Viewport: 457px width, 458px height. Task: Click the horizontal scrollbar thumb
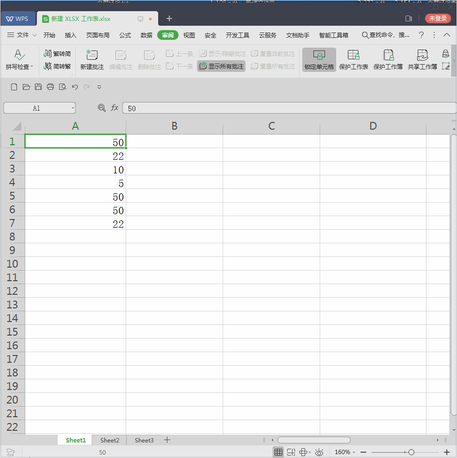tap(314, 440)
